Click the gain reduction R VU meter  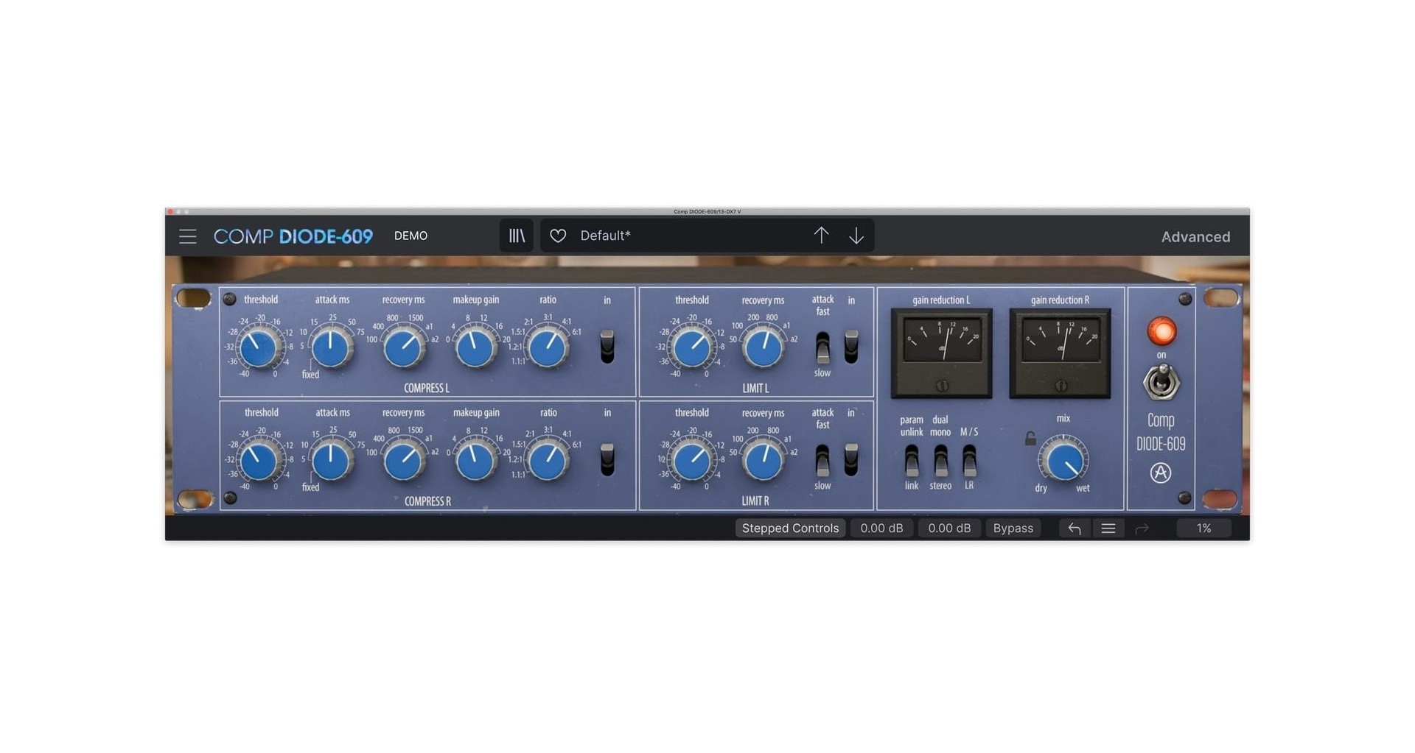(x=1060, y=353)
